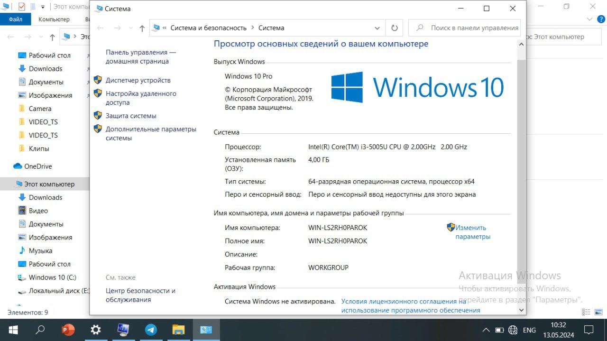Select Система breadcrumb in address bar
The height and width of the screenshot is (341, 607).
(x=271, y=28)
